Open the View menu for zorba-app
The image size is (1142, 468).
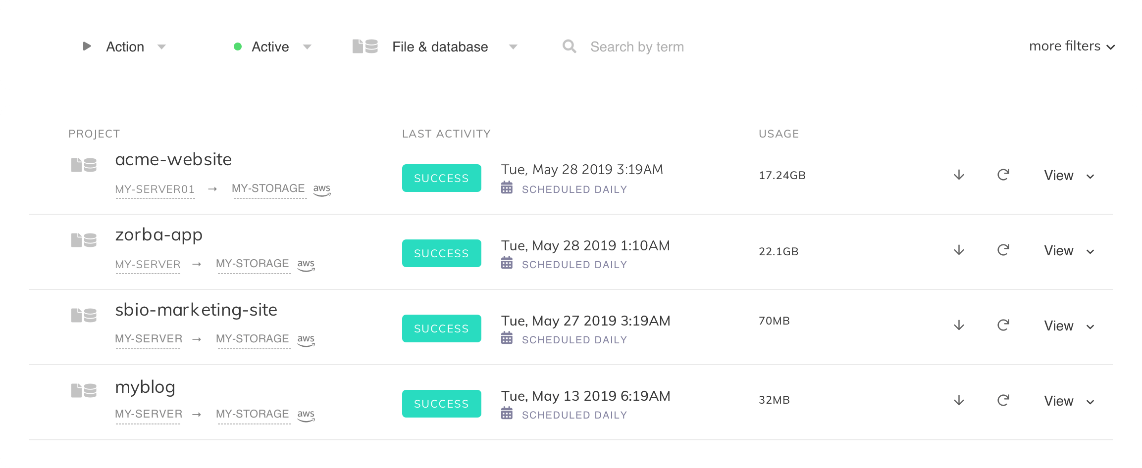click(1068, 251)
